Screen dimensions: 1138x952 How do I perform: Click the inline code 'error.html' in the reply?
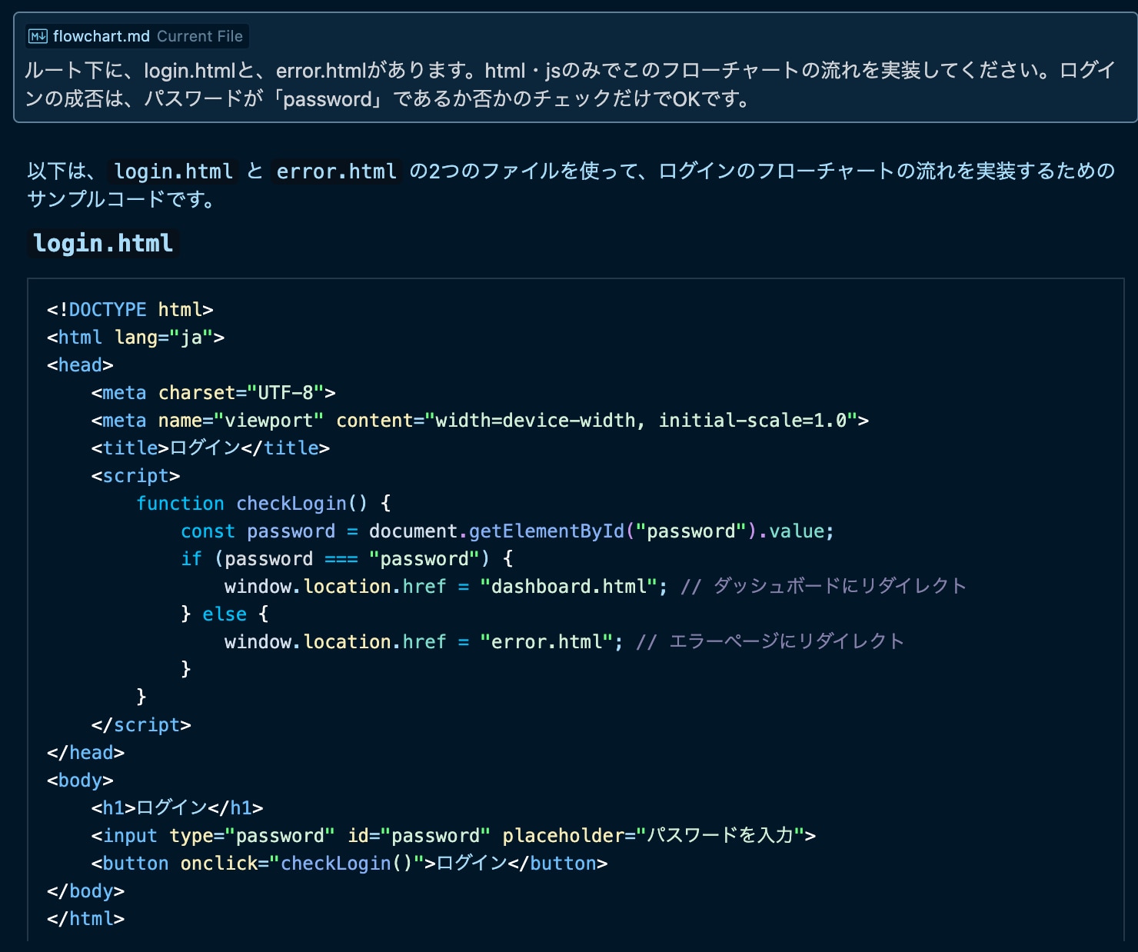(337, 171)
